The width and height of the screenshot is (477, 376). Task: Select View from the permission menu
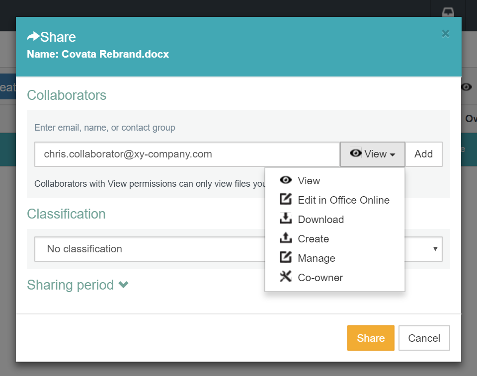(334, 181)
